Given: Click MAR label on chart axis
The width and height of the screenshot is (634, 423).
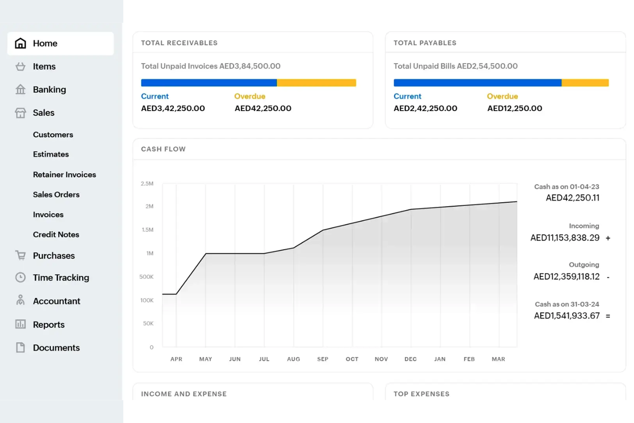Looking at the screenshot, I should (498, 359).
